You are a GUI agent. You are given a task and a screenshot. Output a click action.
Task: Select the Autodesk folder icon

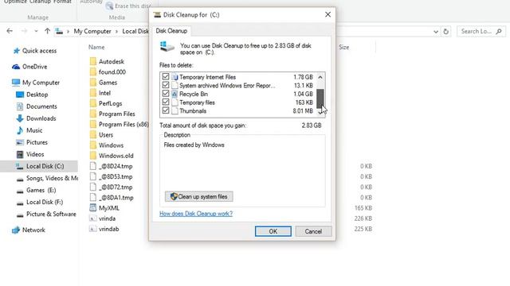point(93,61)
